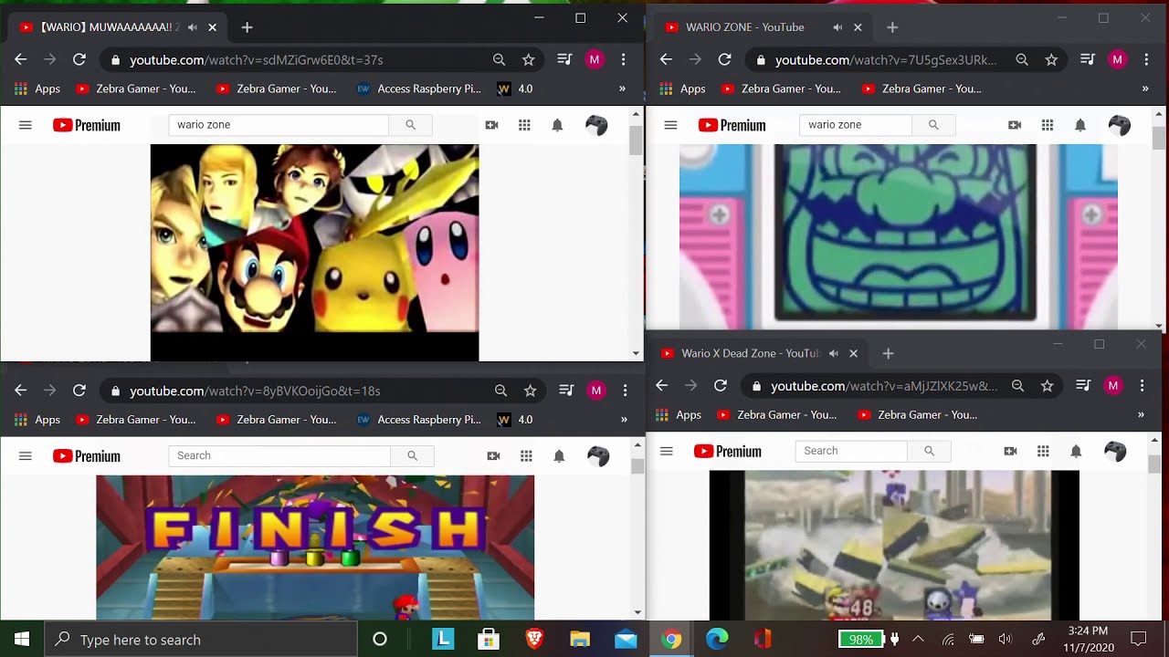Click the YouTube search button in the top-left window
The height and width of the screenshot is (657, 1169).
tap(411, 125)
